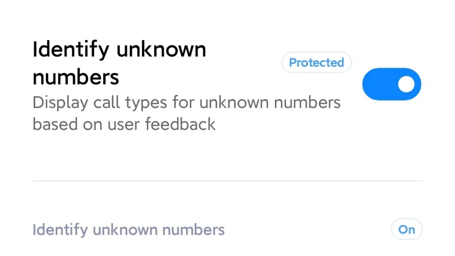Viewport: 455px width, 256px height.
Task: Open the lower Identify unknown numbers row
Action: coord(227,230)
